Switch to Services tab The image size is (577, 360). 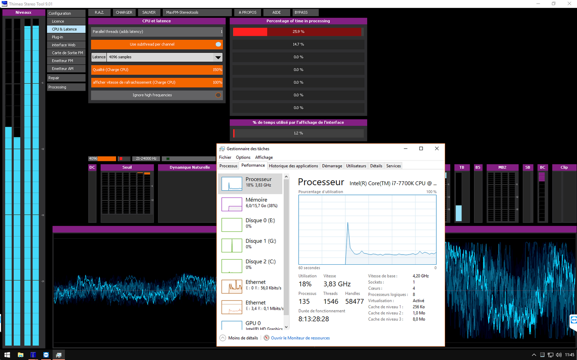pos(393,166)
